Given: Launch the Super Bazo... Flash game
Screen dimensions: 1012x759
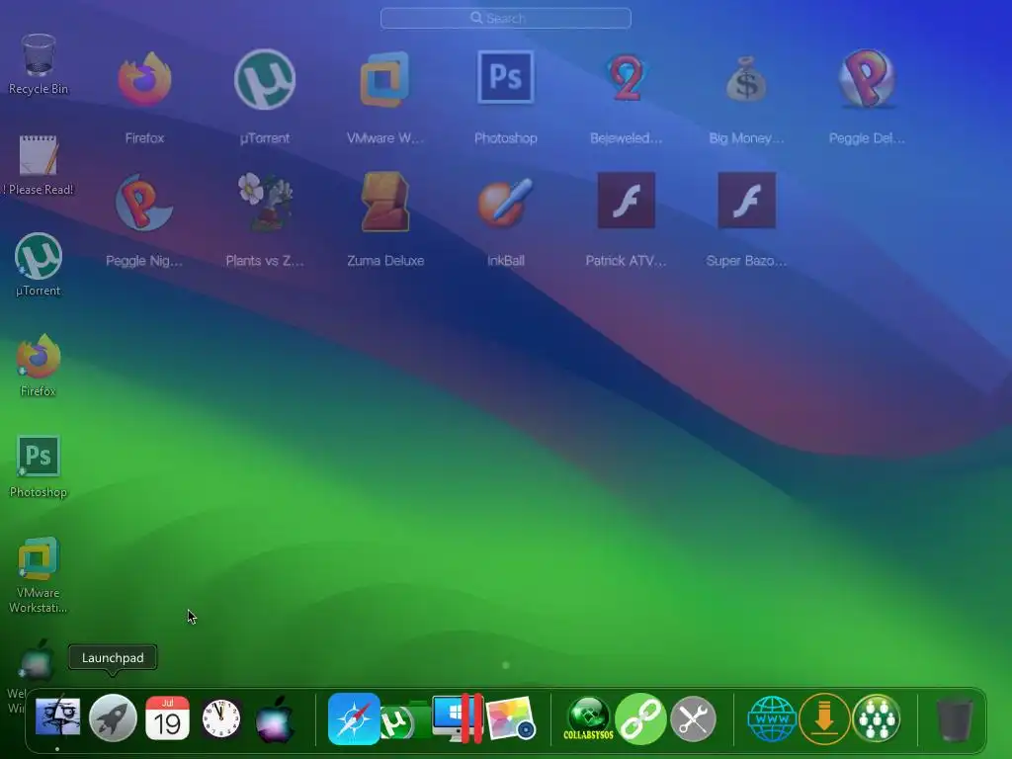Looking at the screenshot, I should point(747,200).
